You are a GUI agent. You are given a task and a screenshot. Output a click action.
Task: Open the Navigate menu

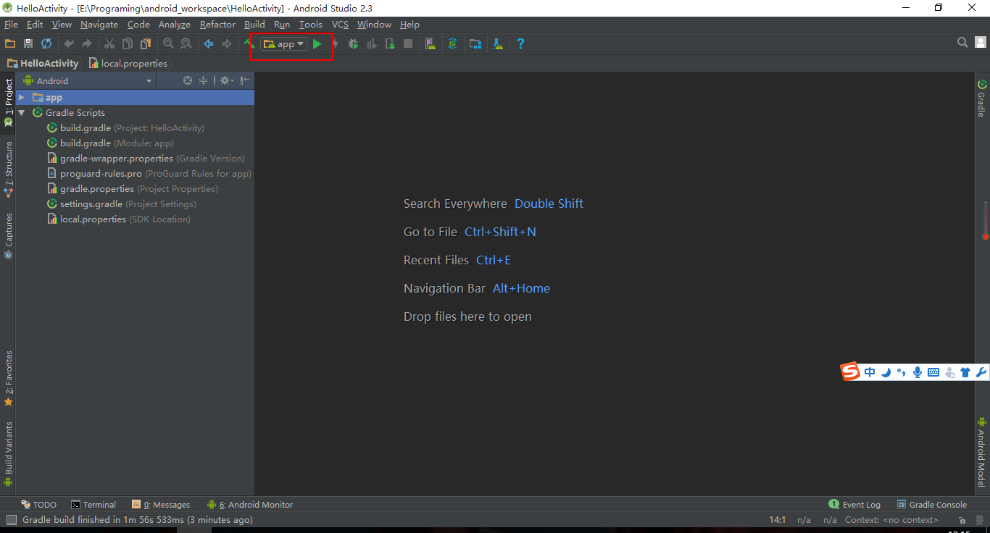pos(99,25)
